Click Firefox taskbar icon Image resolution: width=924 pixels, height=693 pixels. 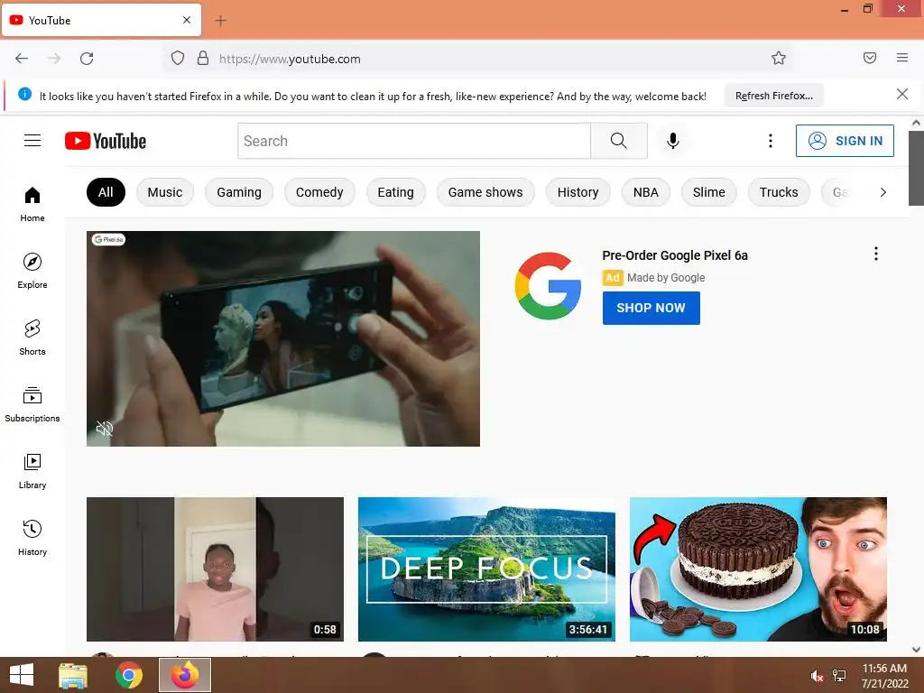(185, 675)
